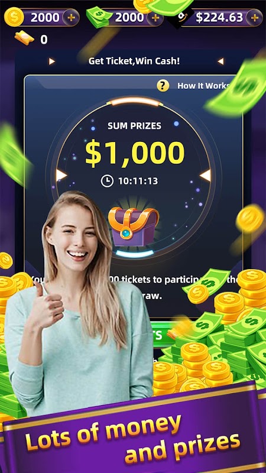Tap the gold coin balance icon

tap(14, 17)
